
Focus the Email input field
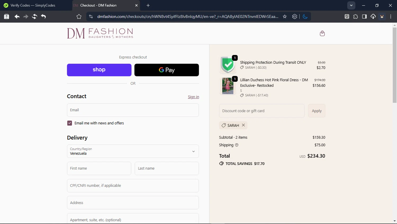pyautogui.click(x=133, y=110)
